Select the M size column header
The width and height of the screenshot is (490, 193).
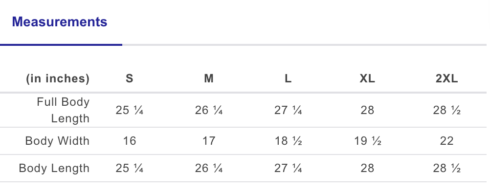(209, 78)
